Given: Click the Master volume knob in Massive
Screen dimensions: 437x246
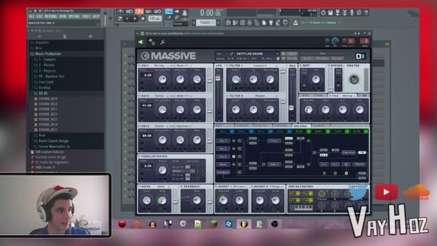Looking at the screenshot, I should [354, 79].
